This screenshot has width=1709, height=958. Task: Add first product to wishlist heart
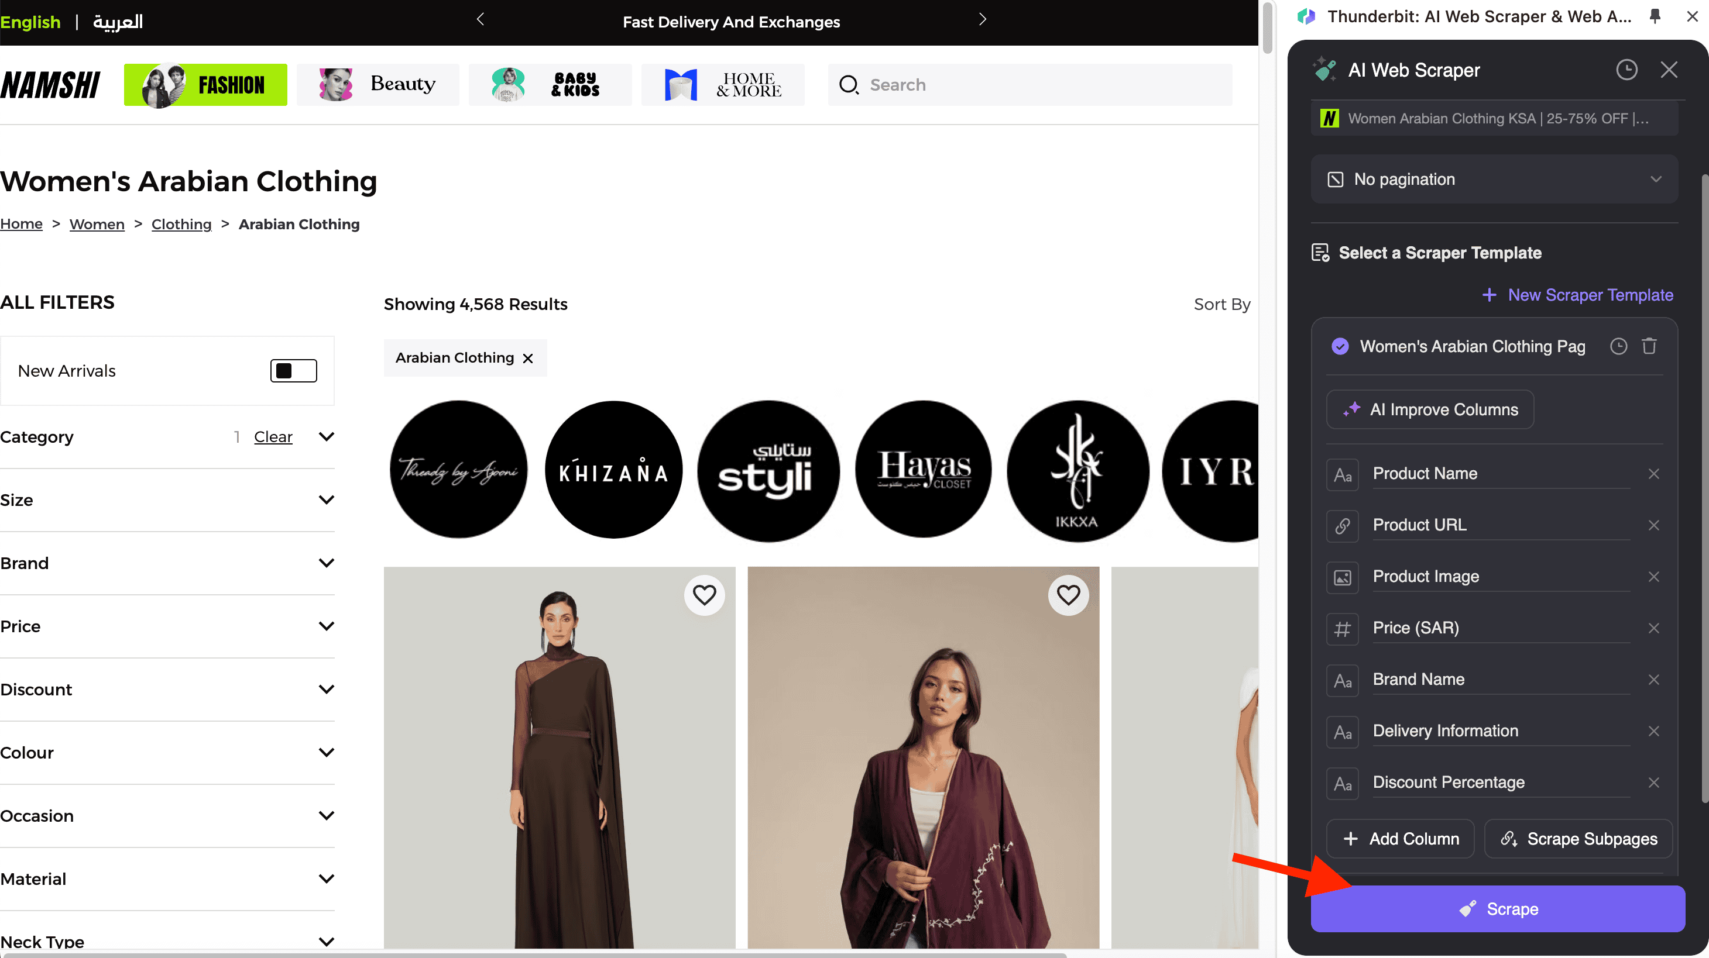tap(704, 595)
